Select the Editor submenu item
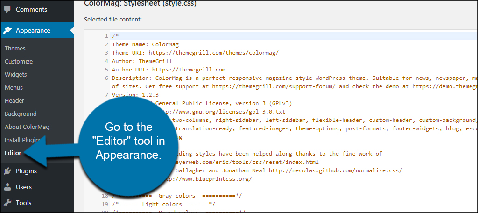 [x=13, y=153]
